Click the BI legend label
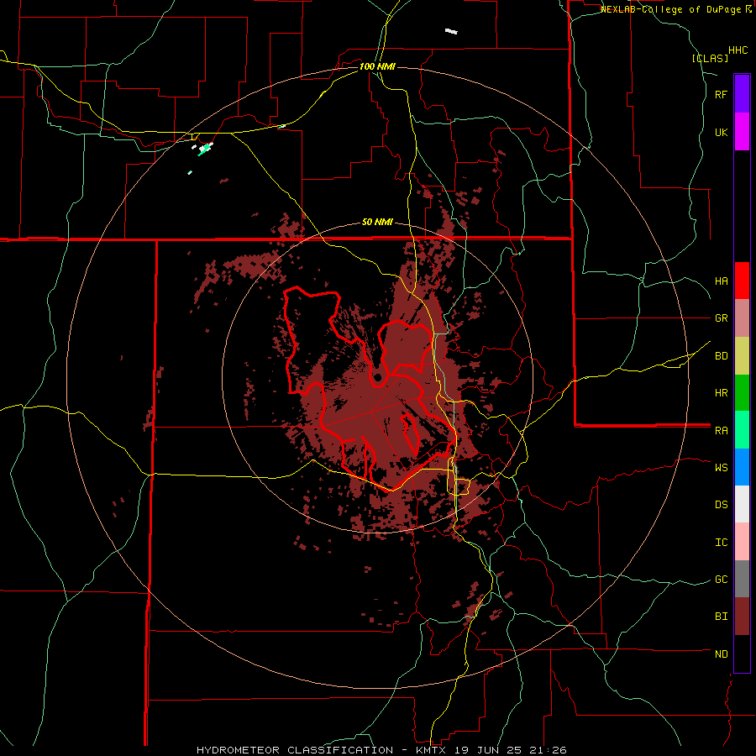Screen dimensions: 756x756 tap(722, 617)
